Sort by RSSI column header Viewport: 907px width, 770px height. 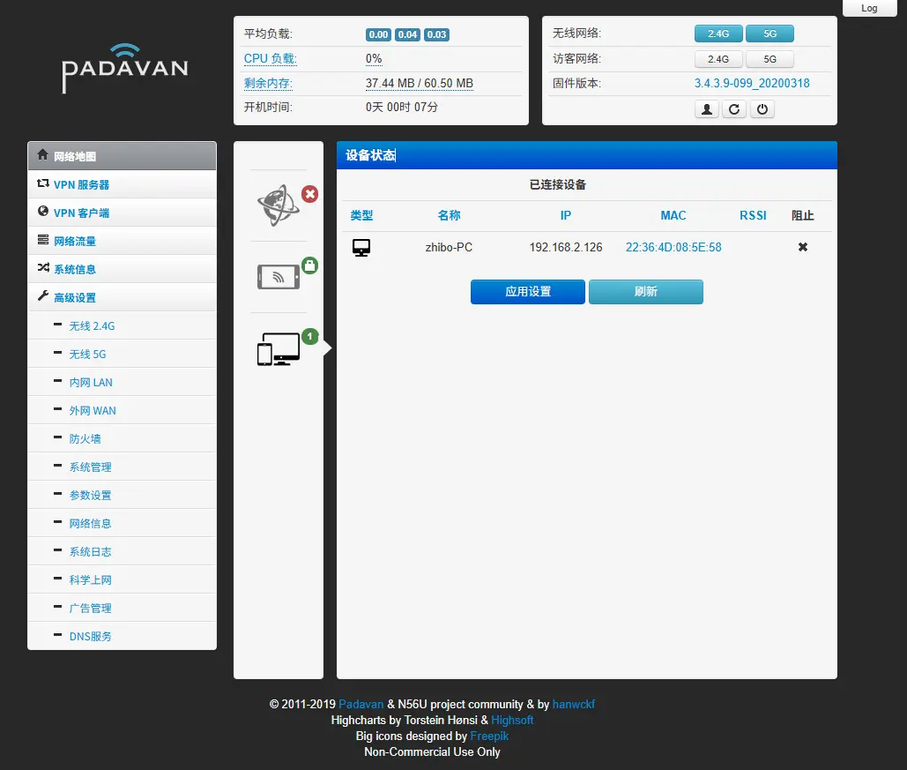(x=753, y=215)
